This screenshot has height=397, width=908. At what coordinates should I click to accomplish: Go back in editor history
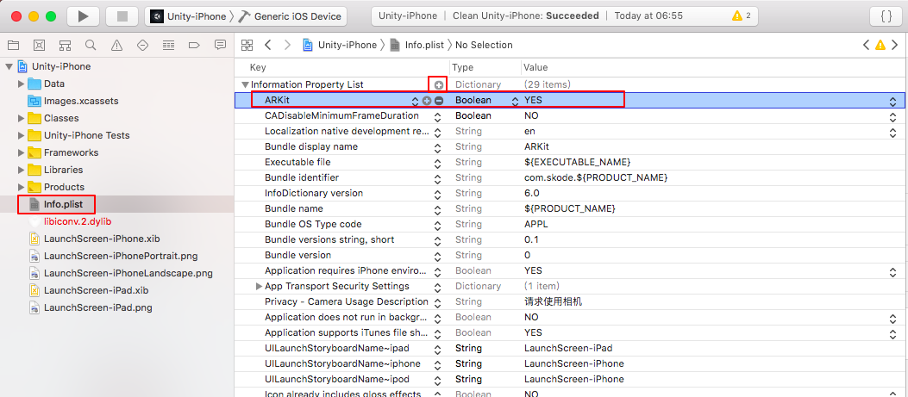click(x=267, y=45)
